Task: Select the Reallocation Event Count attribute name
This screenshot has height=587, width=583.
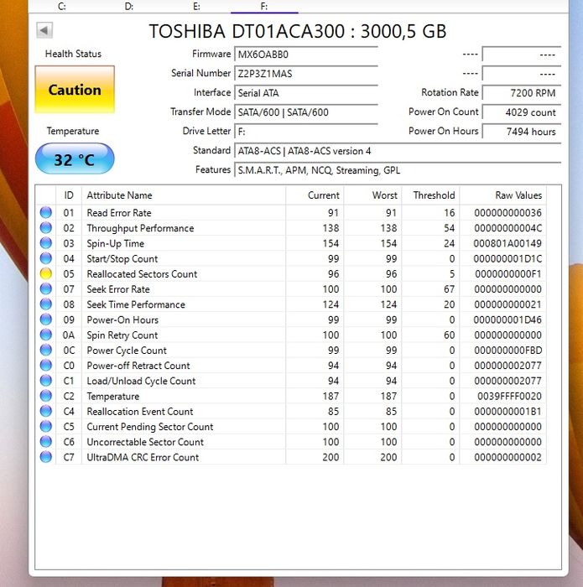Action: point(140,412)
